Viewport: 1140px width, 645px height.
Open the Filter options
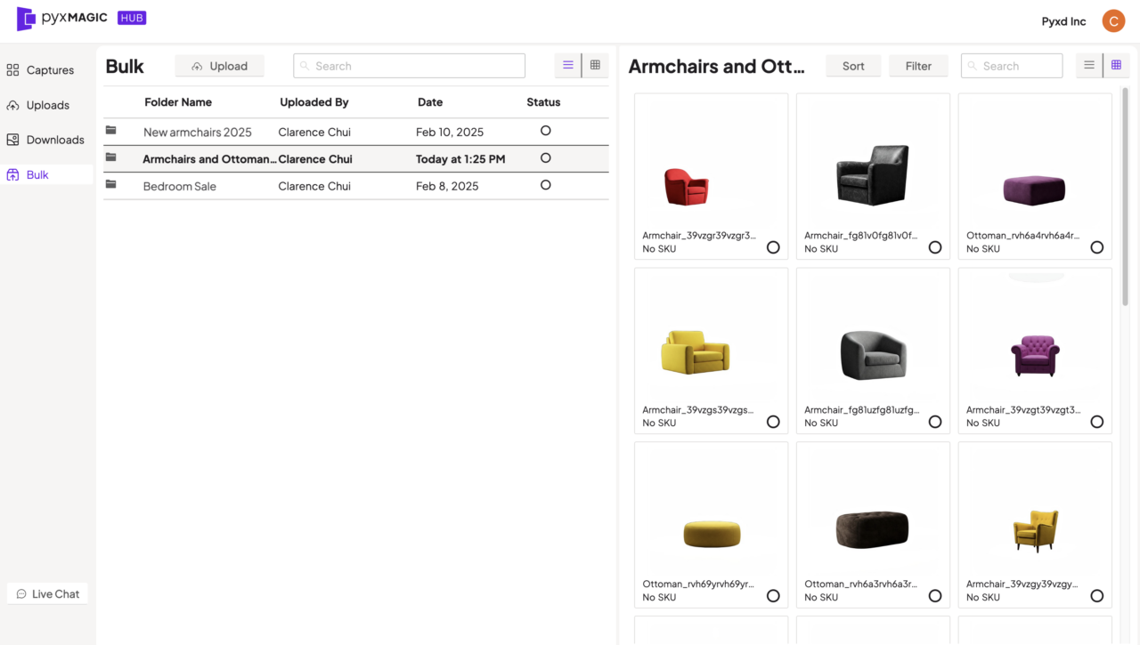[x=918, y=66]
